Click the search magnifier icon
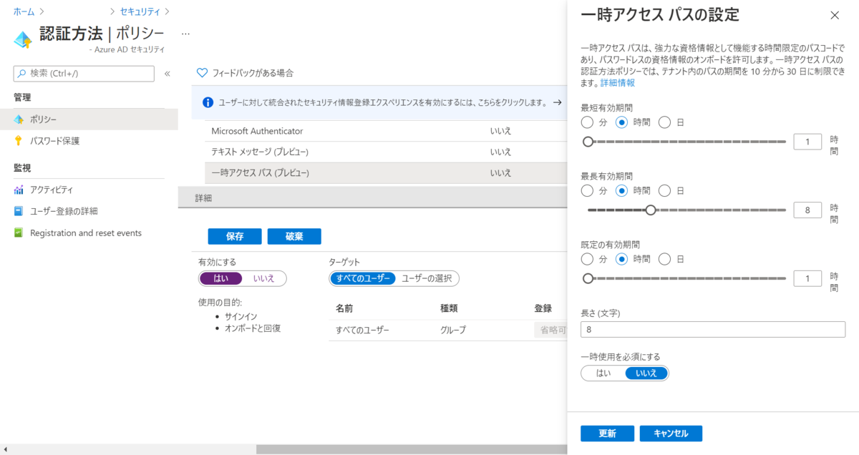This screenshot has height=455, width=859. [22, 74]
